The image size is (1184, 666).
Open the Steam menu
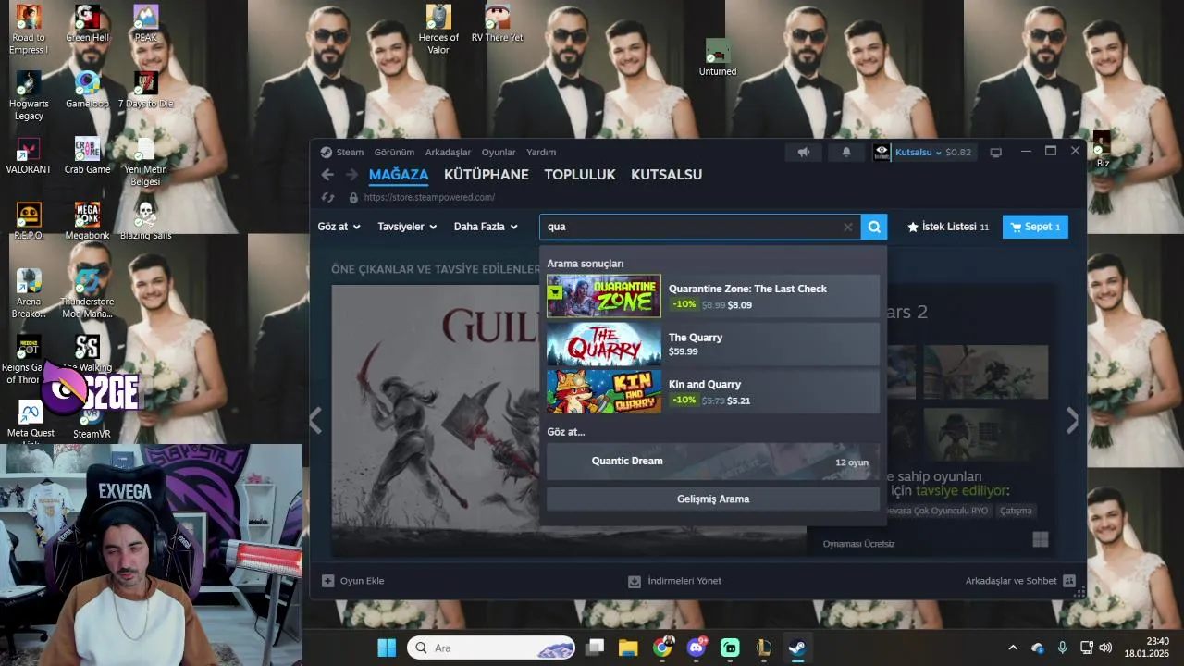click(x=350, y=152)
